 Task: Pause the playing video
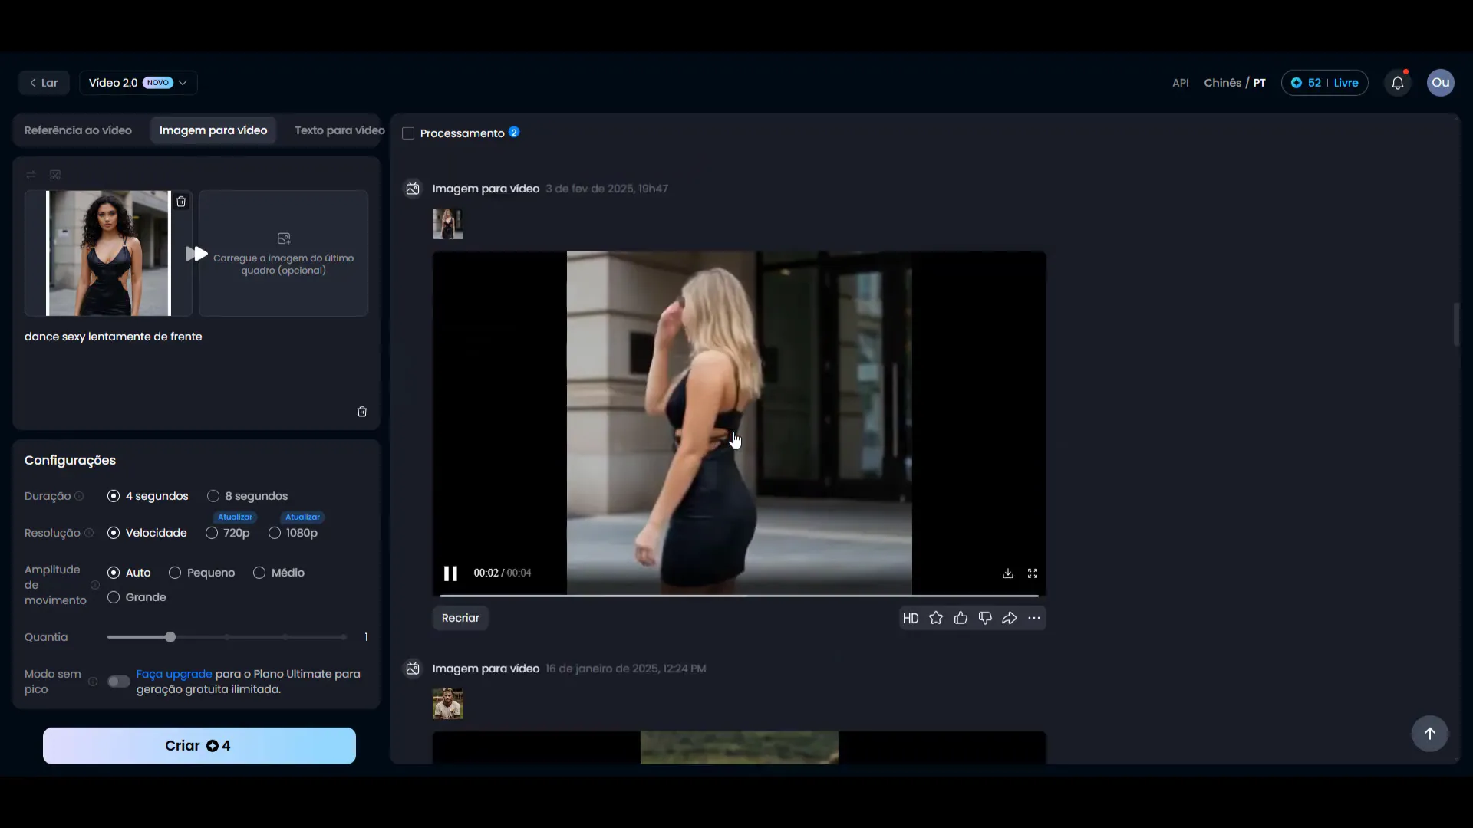(450, 573)
